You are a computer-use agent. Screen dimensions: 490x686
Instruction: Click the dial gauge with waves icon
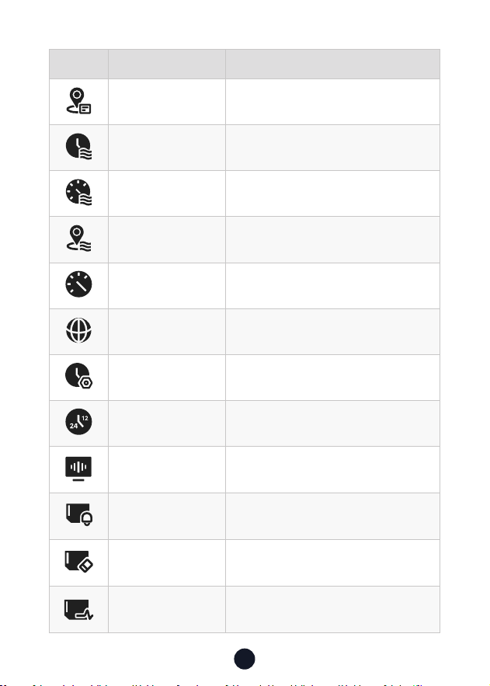[x=78, y=192]
